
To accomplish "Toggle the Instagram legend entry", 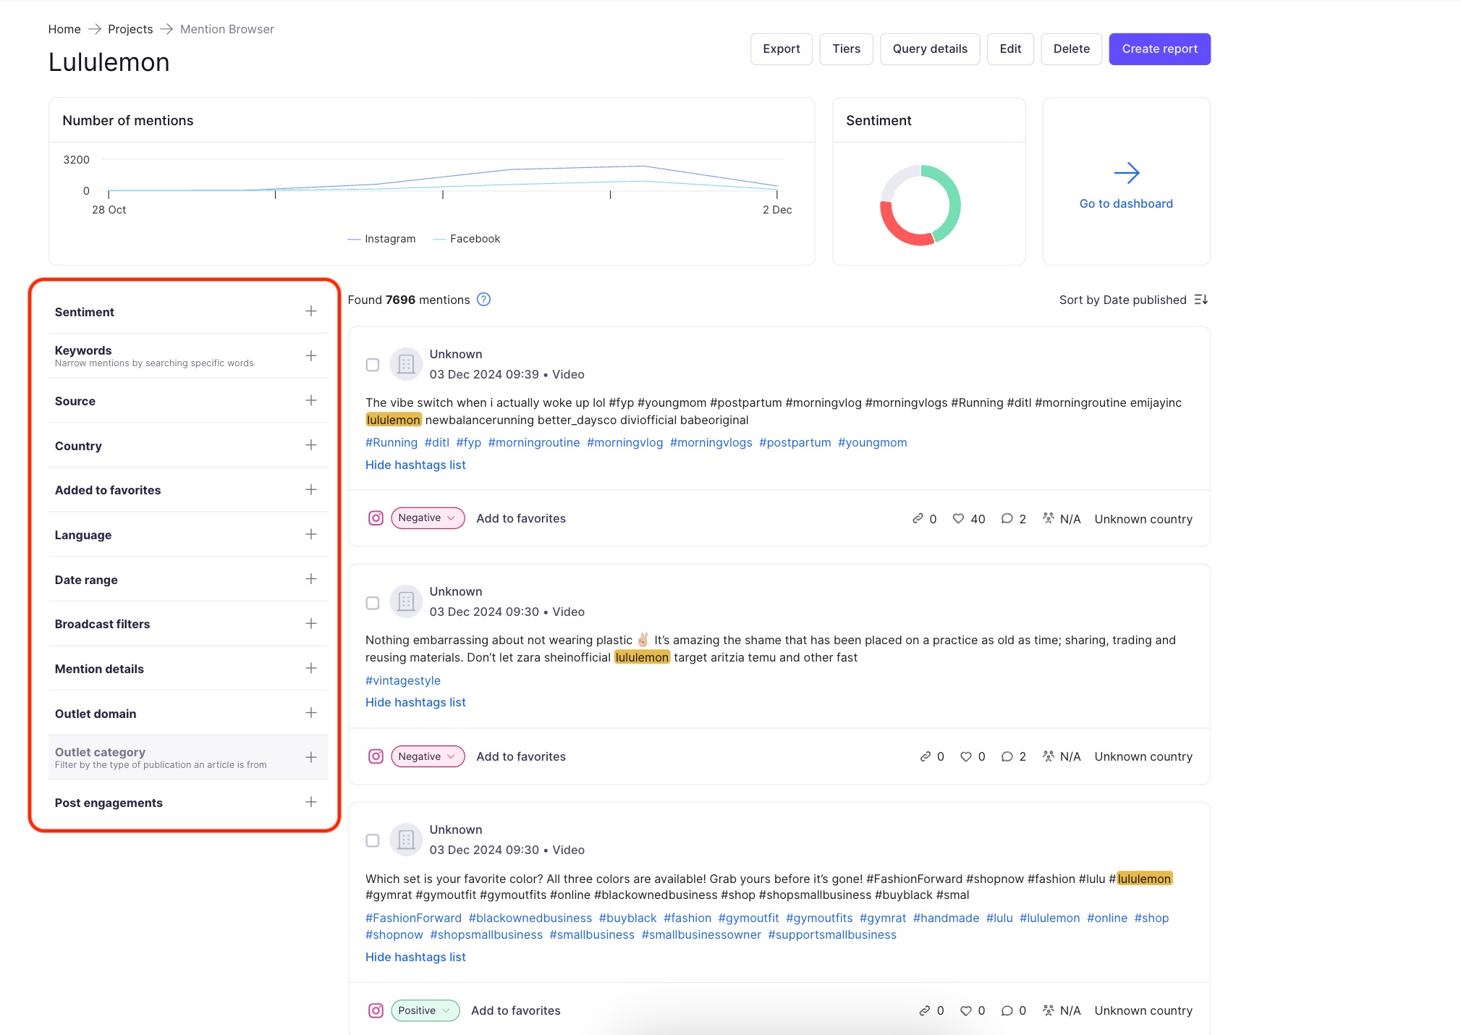I will click(381, 239).
